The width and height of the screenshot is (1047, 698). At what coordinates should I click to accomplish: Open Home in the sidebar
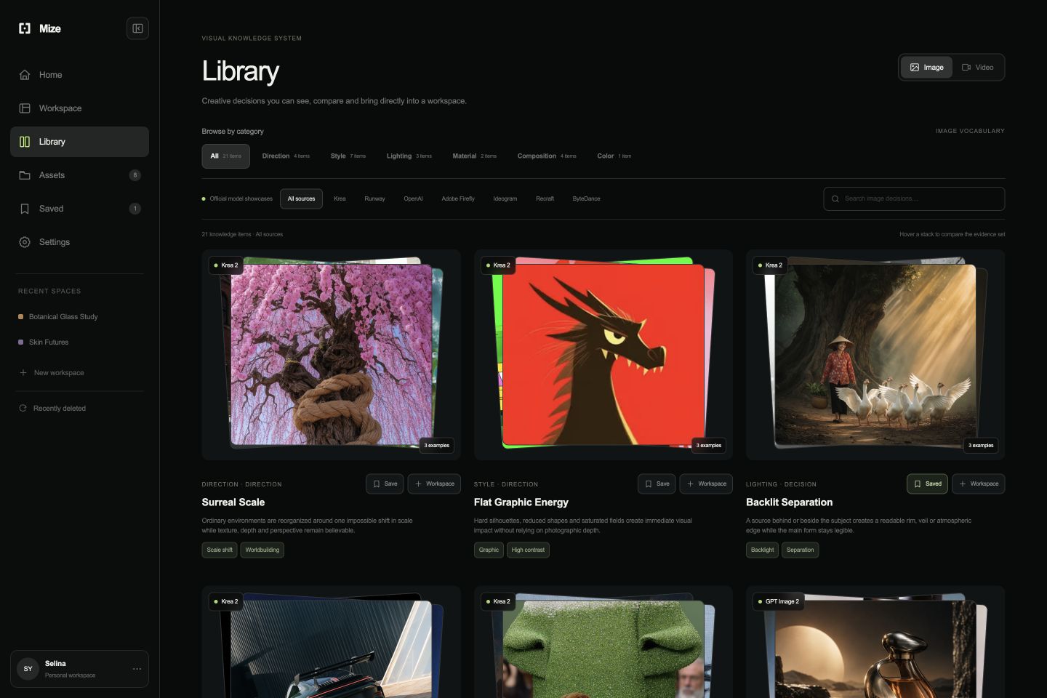coord(79,75)
